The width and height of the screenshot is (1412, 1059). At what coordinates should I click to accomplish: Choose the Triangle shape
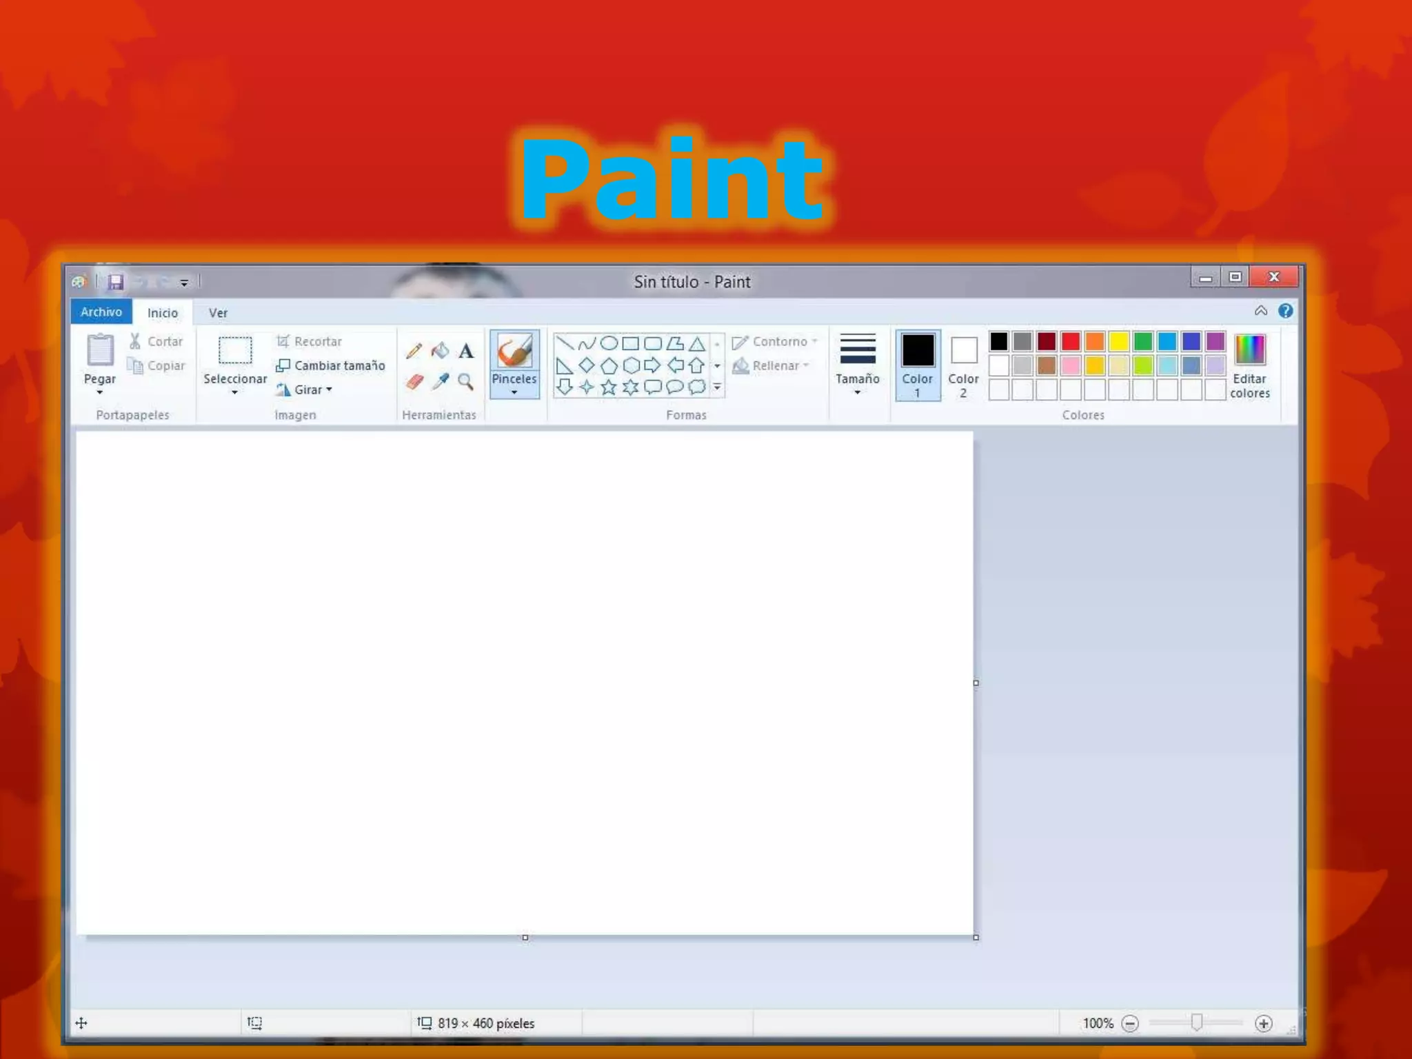pyautogui.click(x=697, y=343)
